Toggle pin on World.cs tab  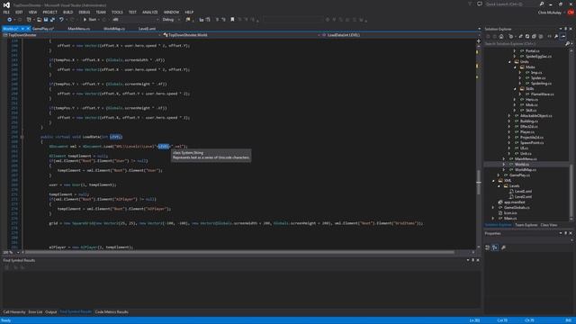click(x=22, y=29)
